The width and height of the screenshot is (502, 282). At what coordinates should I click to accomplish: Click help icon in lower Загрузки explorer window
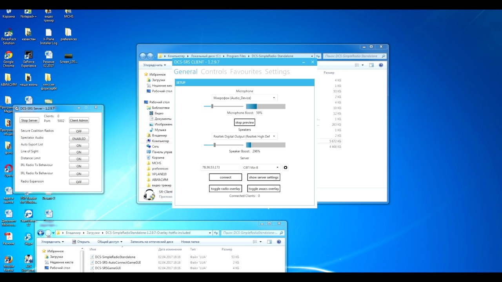tap(279, 242)
